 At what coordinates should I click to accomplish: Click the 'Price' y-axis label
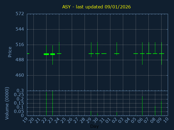coord(10,52)
